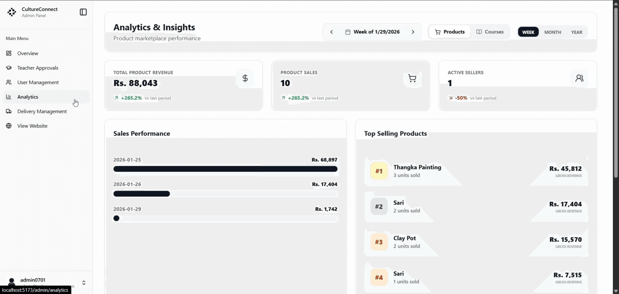
Task: Click the CultureConnect logo icon
Action: click(x=12, y=12)
